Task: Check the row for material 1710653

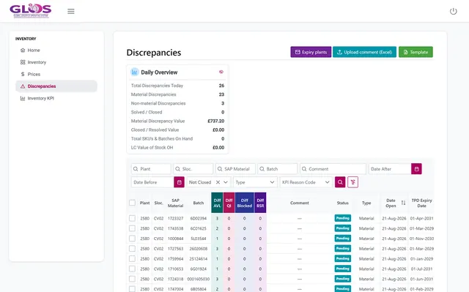Action: pos(132,269)
